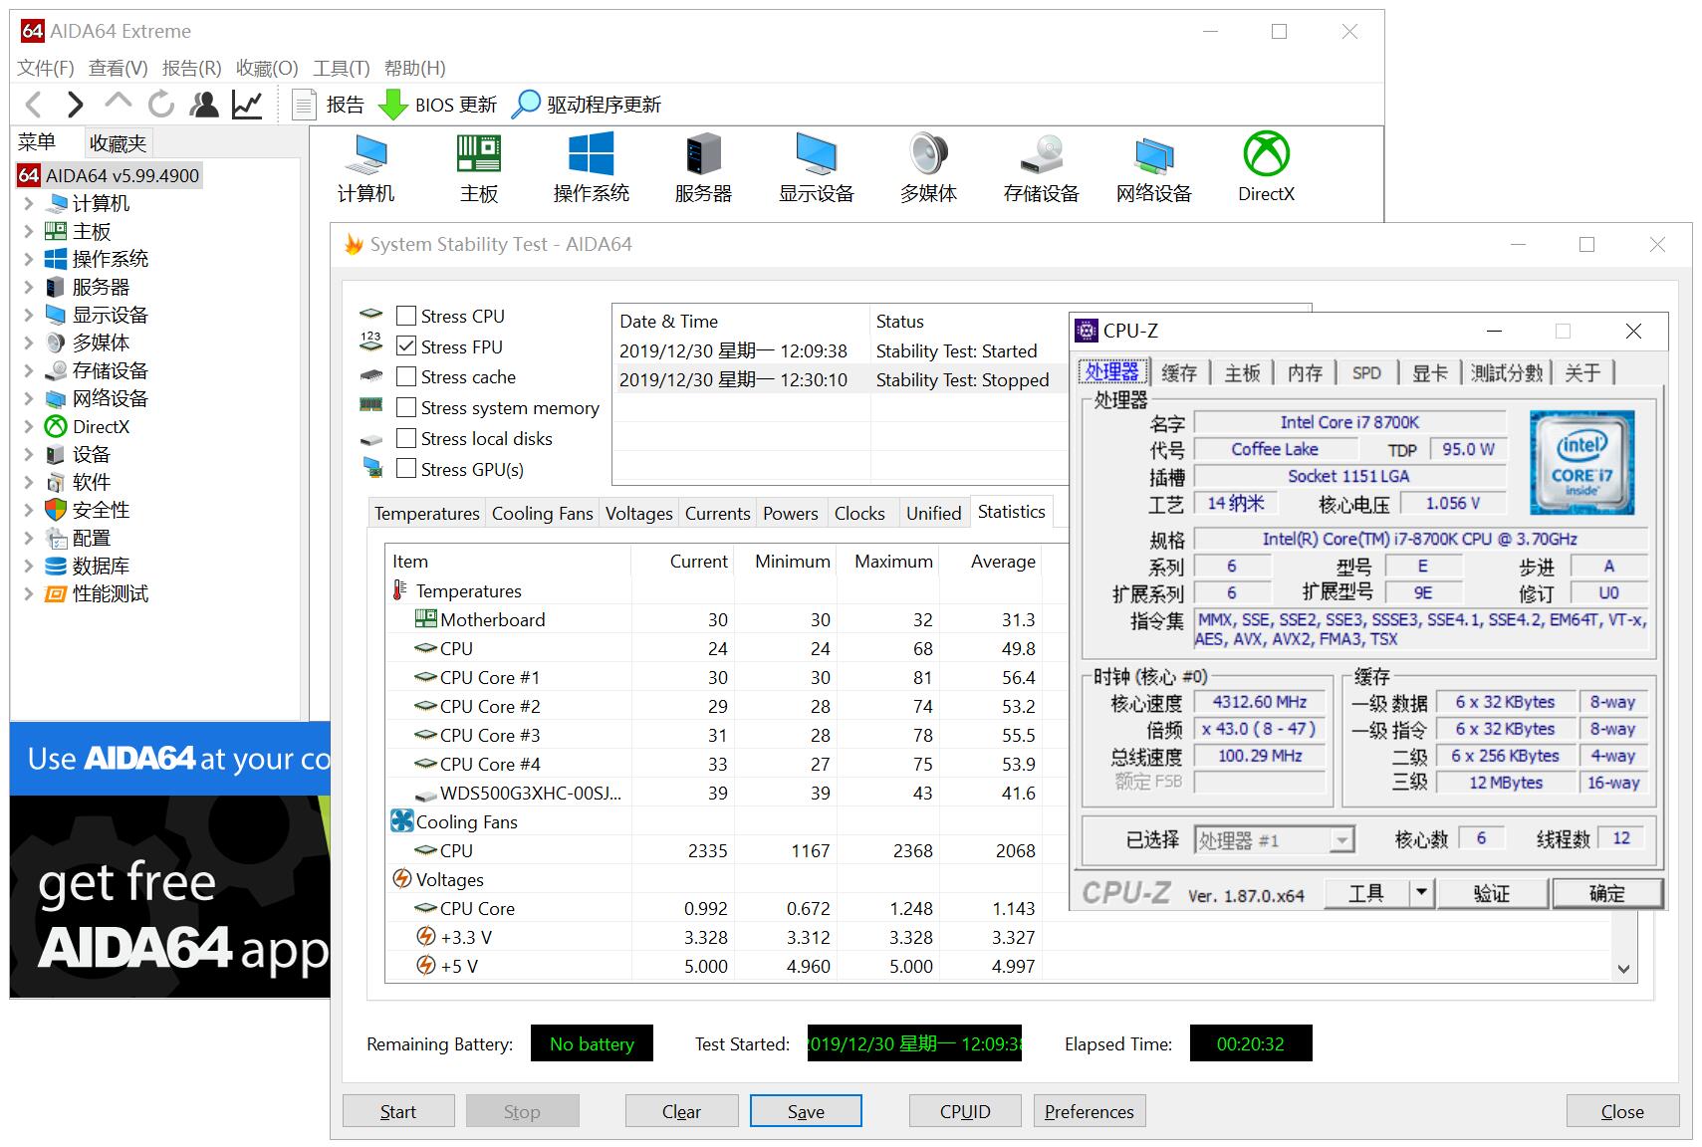Click the AIDA64 Extreme title bar icon
Screen dimensions: 1702x1147
point(33,31)
